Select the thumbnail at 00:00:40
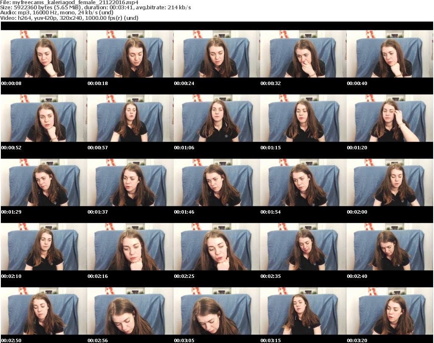Image resolution: width=434 pixels, height=343 pixels. click(x=390, y=54)
